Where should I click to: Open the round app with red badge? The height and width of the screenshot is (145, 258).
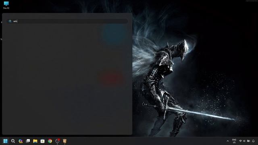point(57,141)
